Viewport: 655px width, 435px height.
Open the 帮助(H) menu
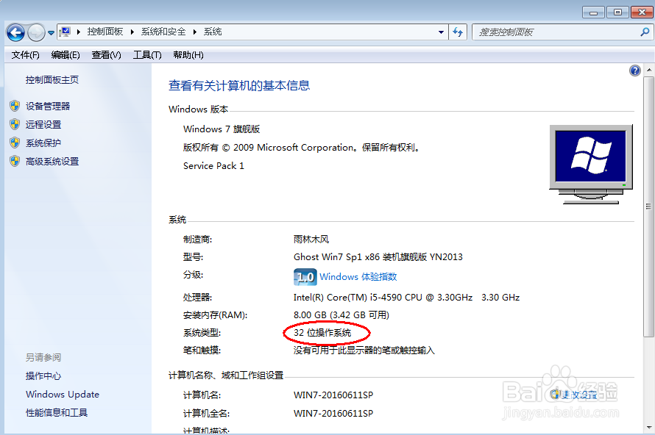(x=188, y=55)
